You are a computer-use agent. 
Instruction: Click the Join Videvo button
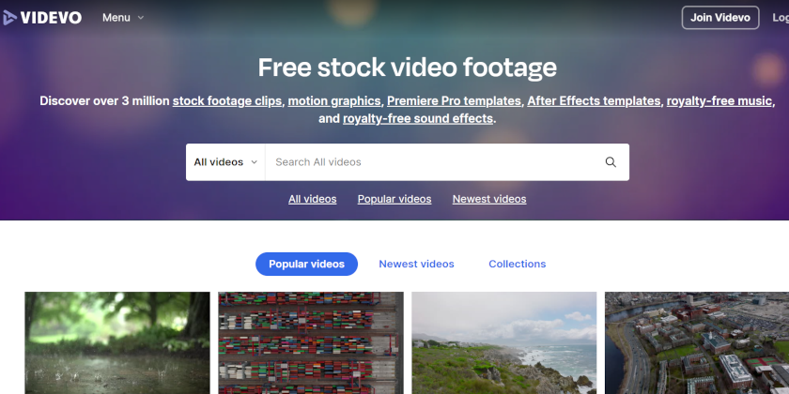click(x=719, y=18)
